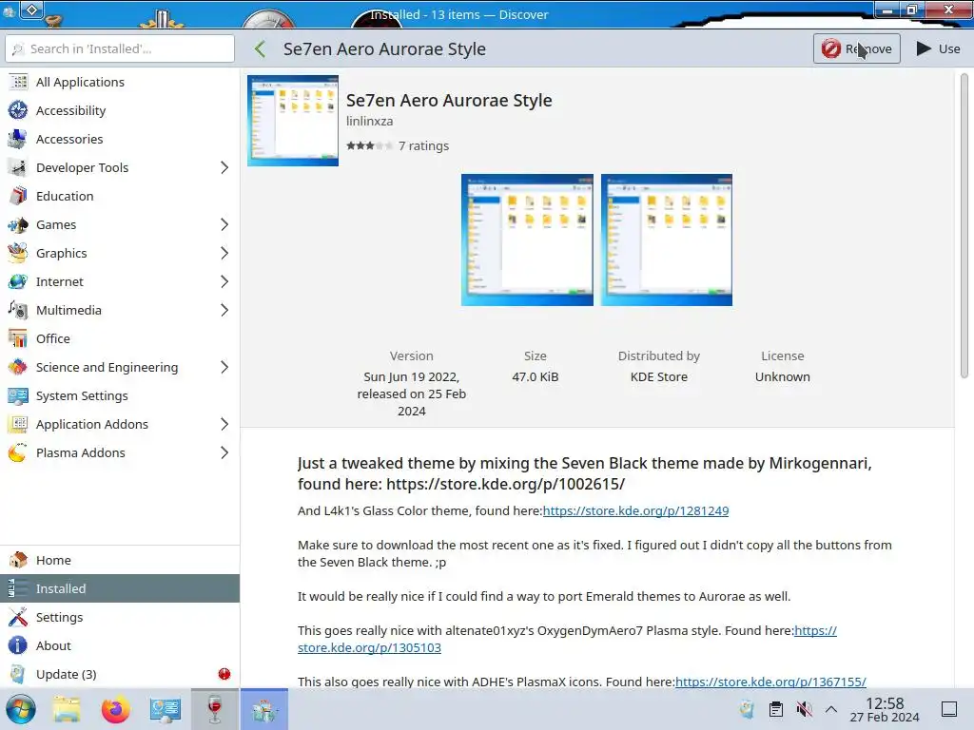Viewport: 974px width, 730px height.
Task: Click the show desktop tray button
Action: pos(949,709)
